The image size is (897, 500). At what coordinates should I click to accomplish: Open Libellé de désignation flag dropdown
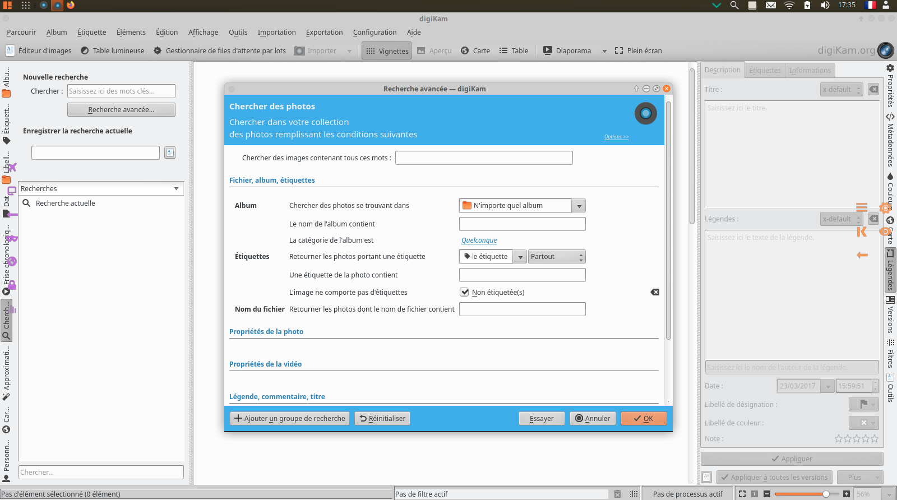tap(863, 404)
